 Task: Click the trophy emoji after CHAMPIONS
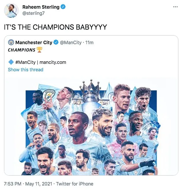[x=40, y=50]
